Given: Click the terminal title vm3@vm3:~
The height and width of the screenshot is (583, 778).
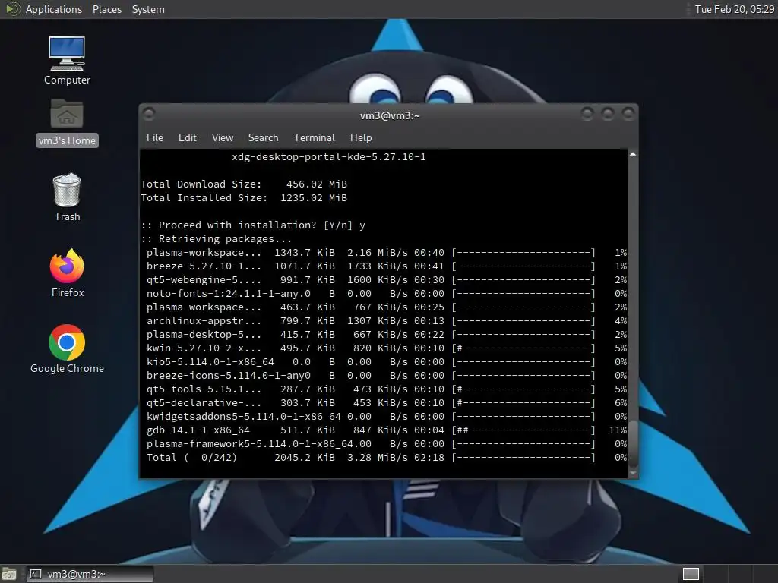Looking at the screenshot, I should (x=390, y=115).
